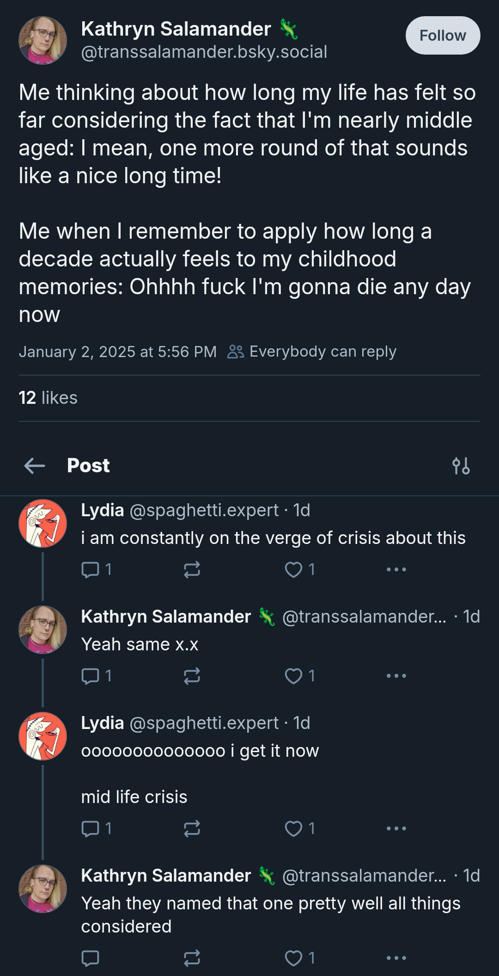Open more options on last Kathryn reply
The image size is (499, 976).
point(396,958)
